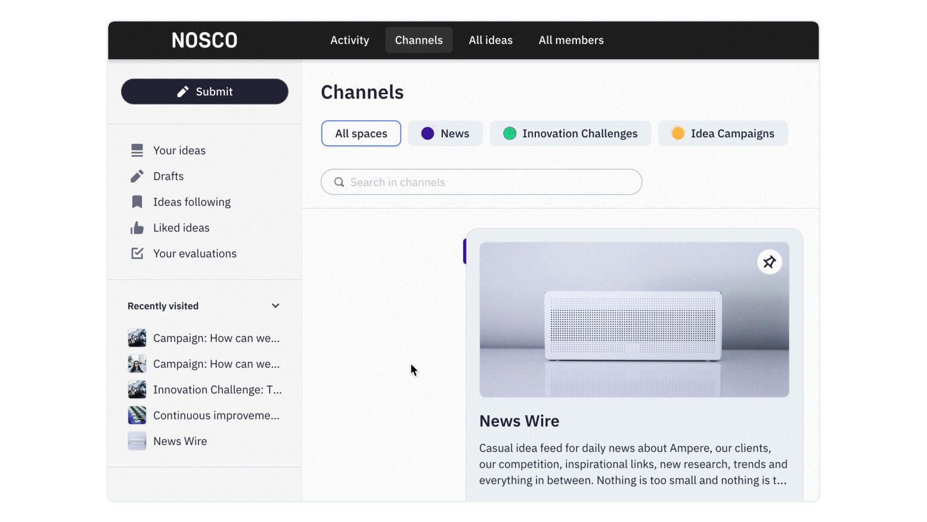
Task: Open Your evaluations
Action: (x=194, y=253)
